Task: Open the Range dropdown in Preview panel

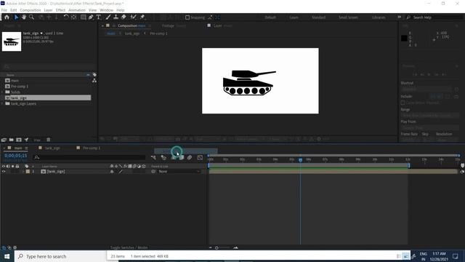Action: click(x=430, y=115)
